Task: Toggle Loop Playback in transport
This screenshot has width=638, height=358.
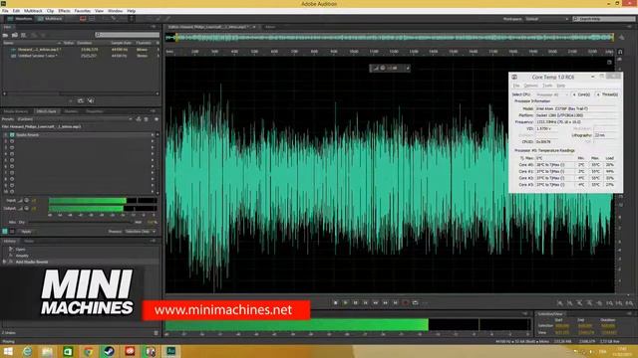Action: pyautogui.click(x=415, y=302)
